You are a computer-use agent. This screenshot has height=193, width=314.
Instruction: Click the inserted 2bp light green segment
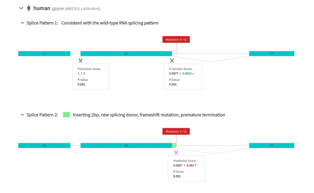click(x=175, y=146)
